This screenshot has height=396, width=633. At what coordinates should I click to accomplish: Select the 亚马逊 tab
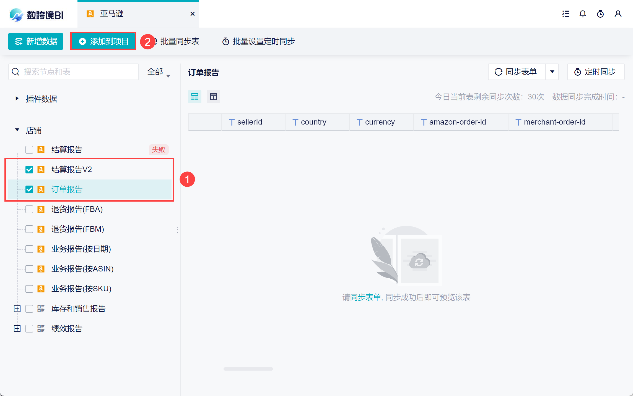112,14
